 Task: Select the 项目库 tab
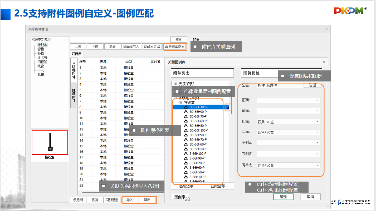76,54
